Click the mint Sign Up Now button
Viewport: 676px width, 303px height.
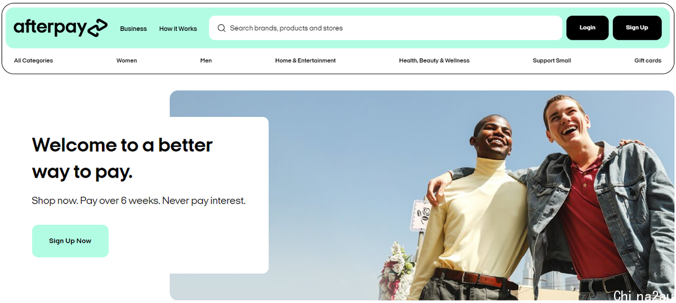pyautogui.click(x=70, y=241)
